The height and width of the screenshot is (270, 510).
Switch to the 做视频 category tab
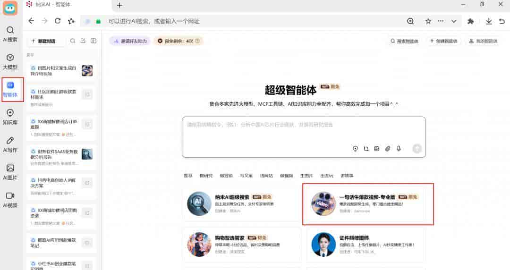point(287,175)
